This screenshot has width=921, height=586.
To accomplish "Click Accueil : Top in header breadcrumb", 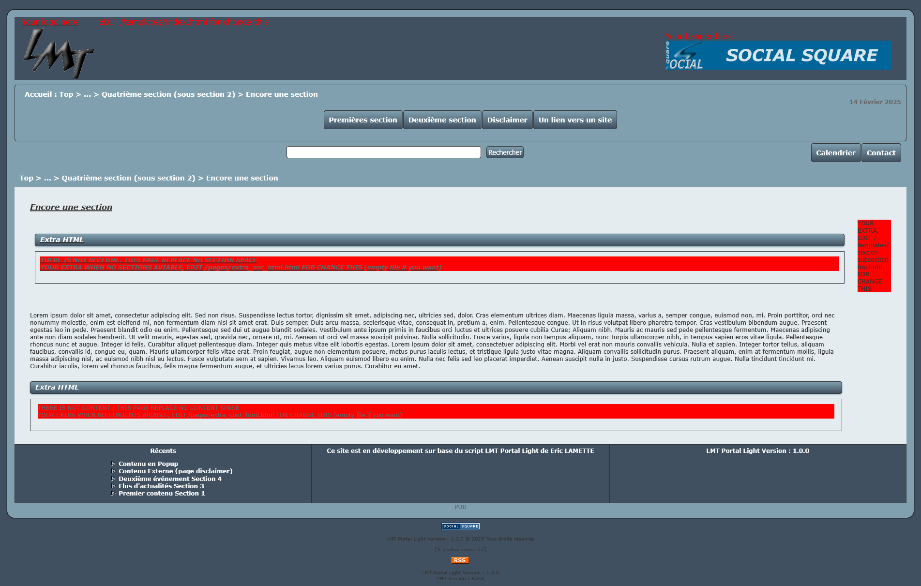I will (48, 94).
